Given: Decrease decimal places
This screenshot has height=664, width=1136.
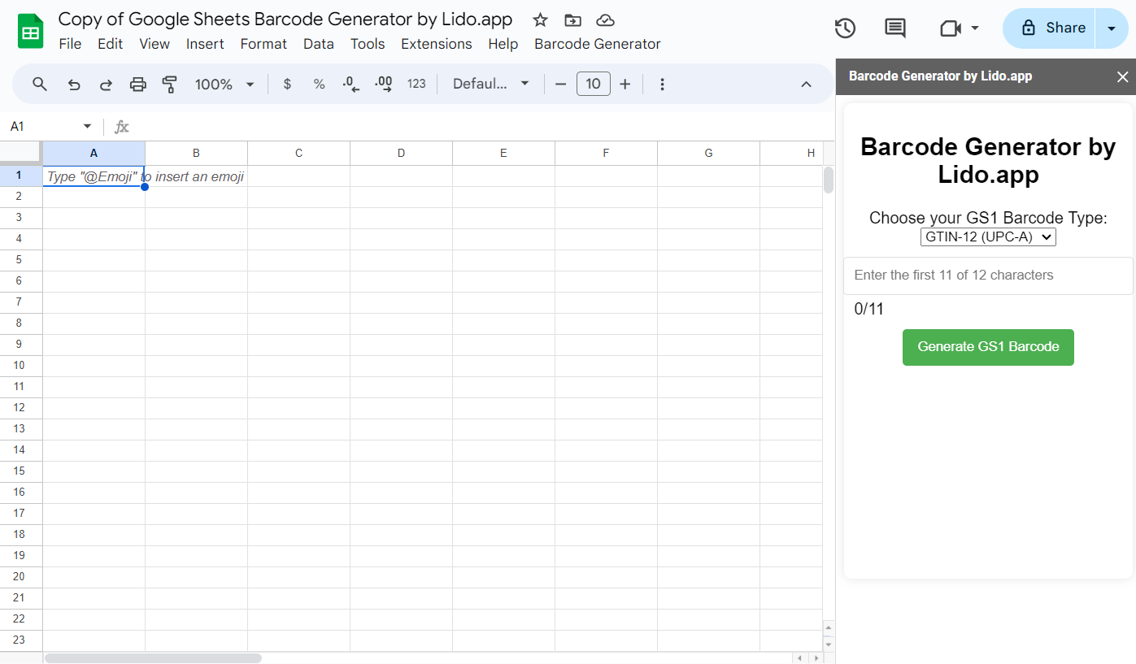Looking at the screenshot, I should (x=351, y=84).
